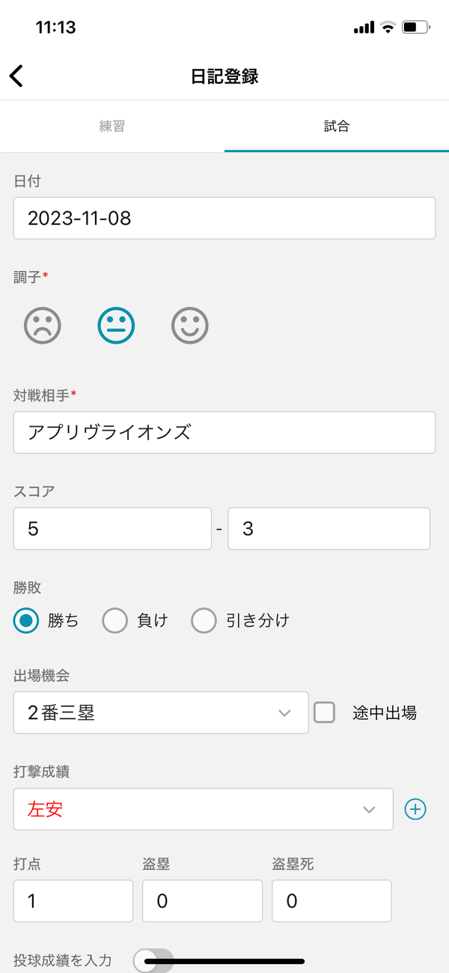This screenshot has width=449, height=973.
Task: Switch to the 試合 tab
Action: pos(337,127)
